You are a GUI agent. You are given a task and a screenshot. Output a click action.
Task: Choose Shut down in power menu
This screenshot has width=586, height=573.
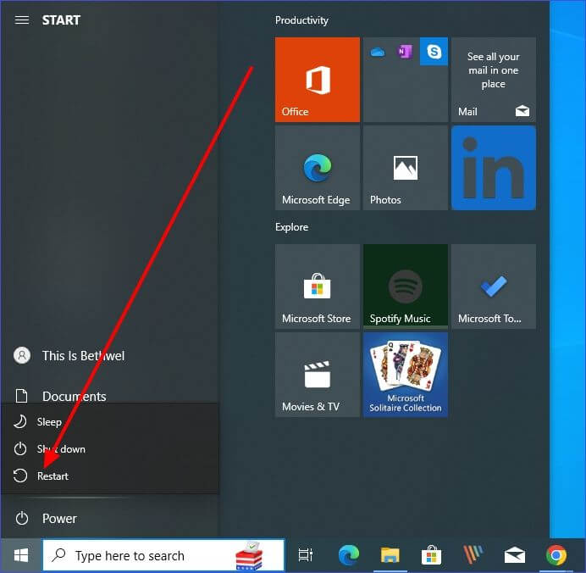[109, 448]
